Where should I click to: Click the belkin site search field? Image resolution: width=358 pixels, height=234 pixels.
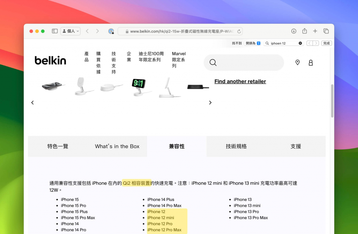click(244, 63)
